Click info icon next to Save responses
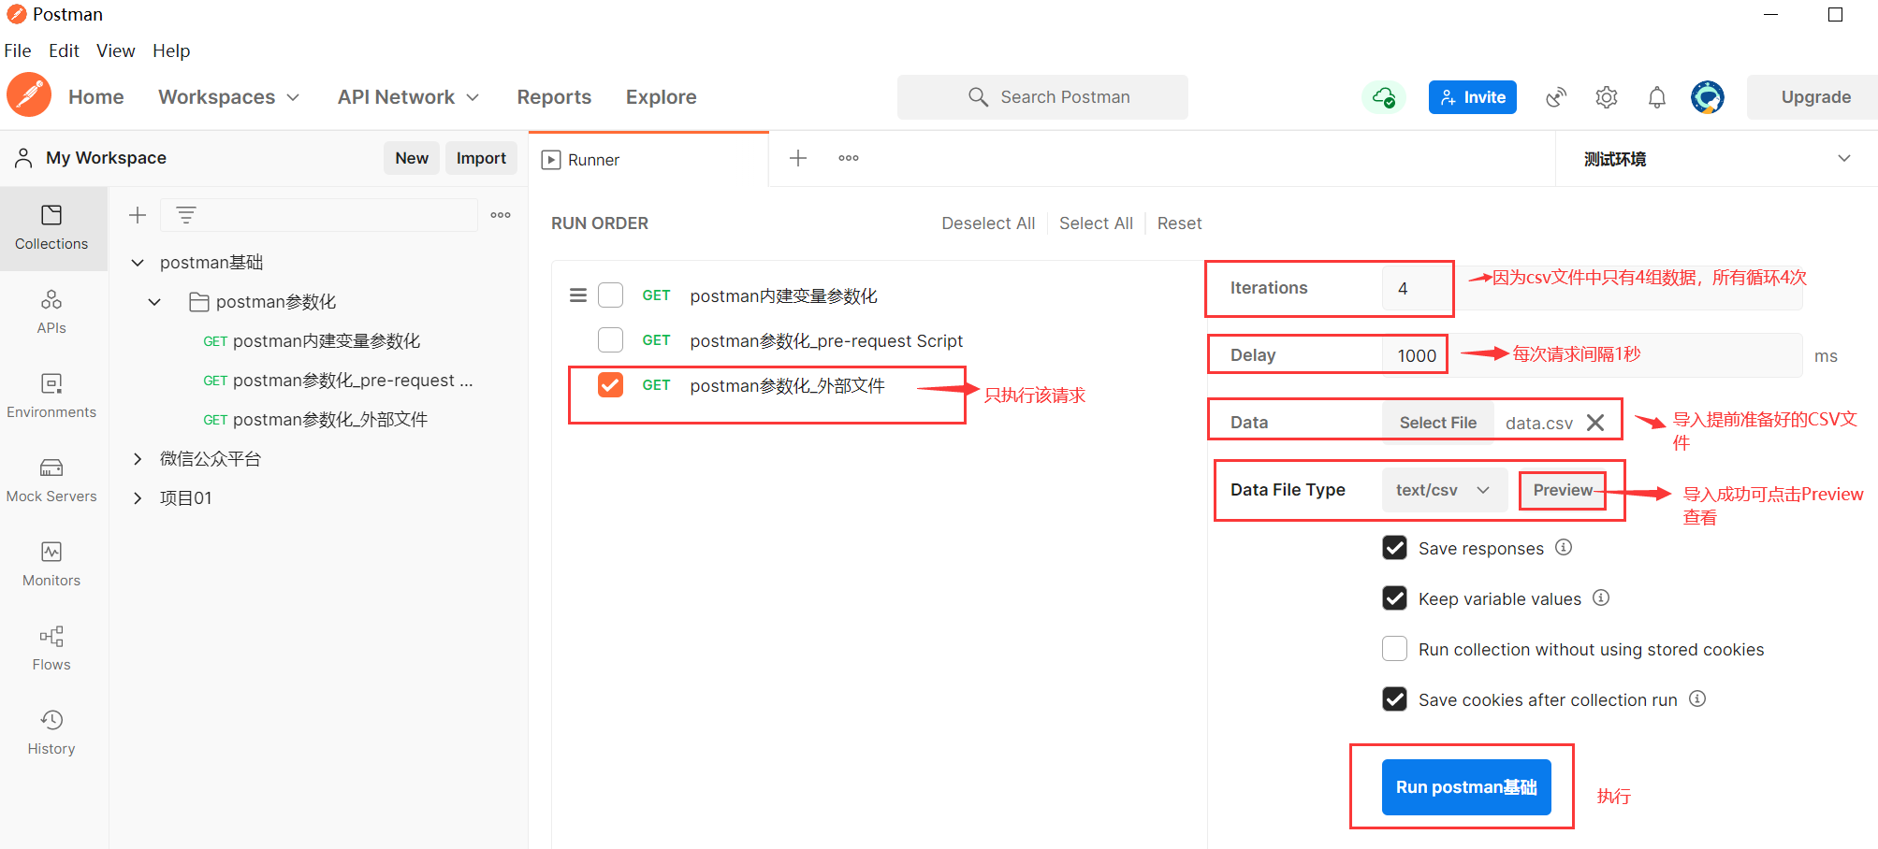Viewport: 1878px width, 849px height. (x=1564, y=547)
